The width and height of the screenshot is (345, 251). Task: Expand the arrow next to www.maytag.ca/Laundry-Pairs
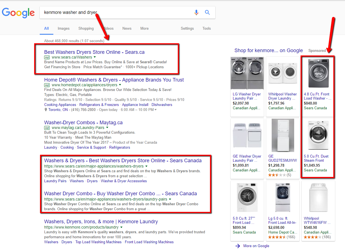coord(107,128)
